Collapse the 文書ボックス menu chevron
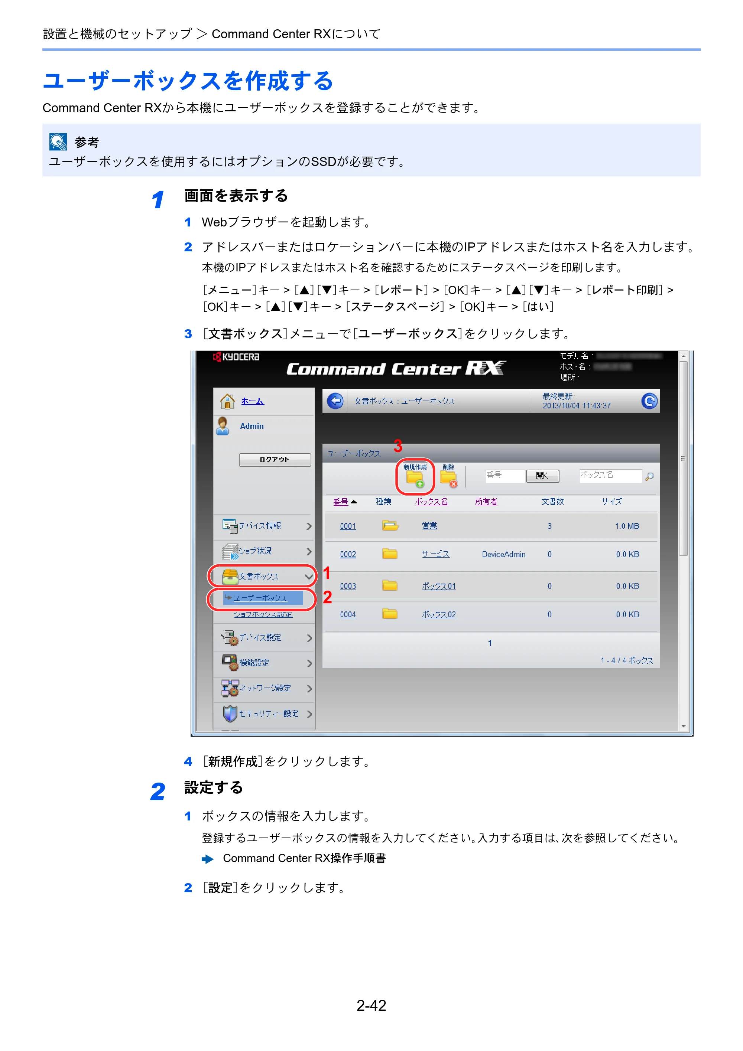This screenshot has width=743, height=1051. [309, 577]
